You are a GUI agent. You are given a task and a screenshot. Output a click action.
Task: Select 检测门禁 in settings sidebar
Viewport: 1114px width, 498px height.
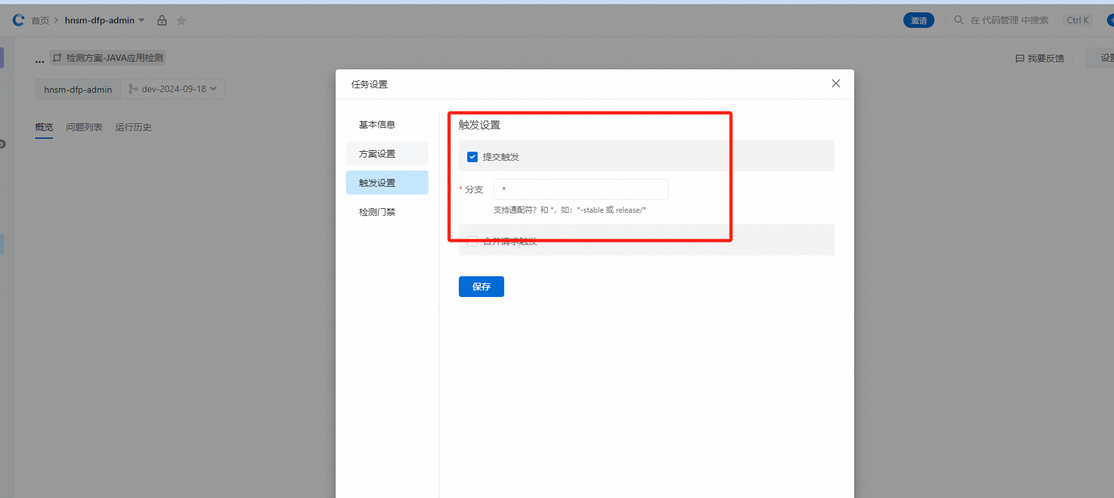(x=387, y=212)
